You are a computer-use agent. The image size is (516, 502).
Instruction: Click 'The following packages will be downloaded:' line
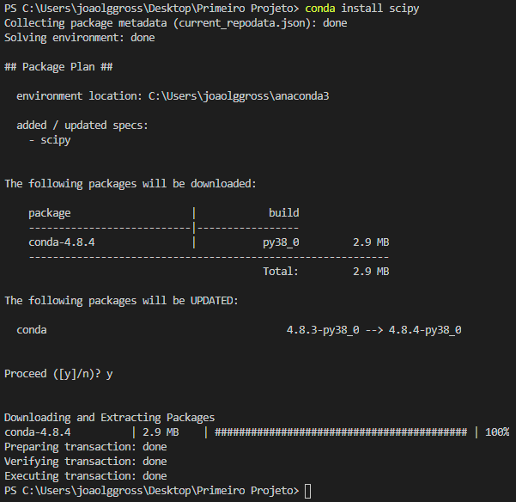(x=131, y=183)
